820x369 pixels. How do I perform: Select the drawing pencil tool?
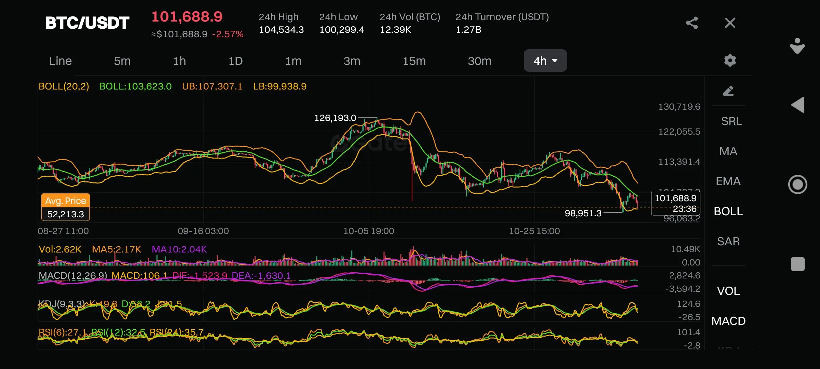click(728, 91)
